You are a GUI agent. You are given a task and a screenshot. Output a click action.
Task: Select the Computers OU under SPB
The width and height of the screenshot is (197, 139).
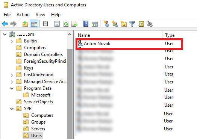click(42, 115)
